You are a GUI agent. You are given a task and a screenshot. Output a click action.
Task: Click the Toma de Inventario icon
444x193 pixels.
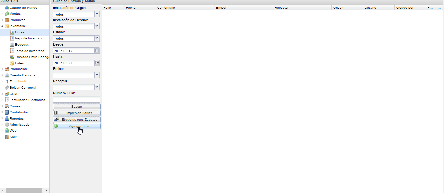pyautogui.click(x=12, y=51)
